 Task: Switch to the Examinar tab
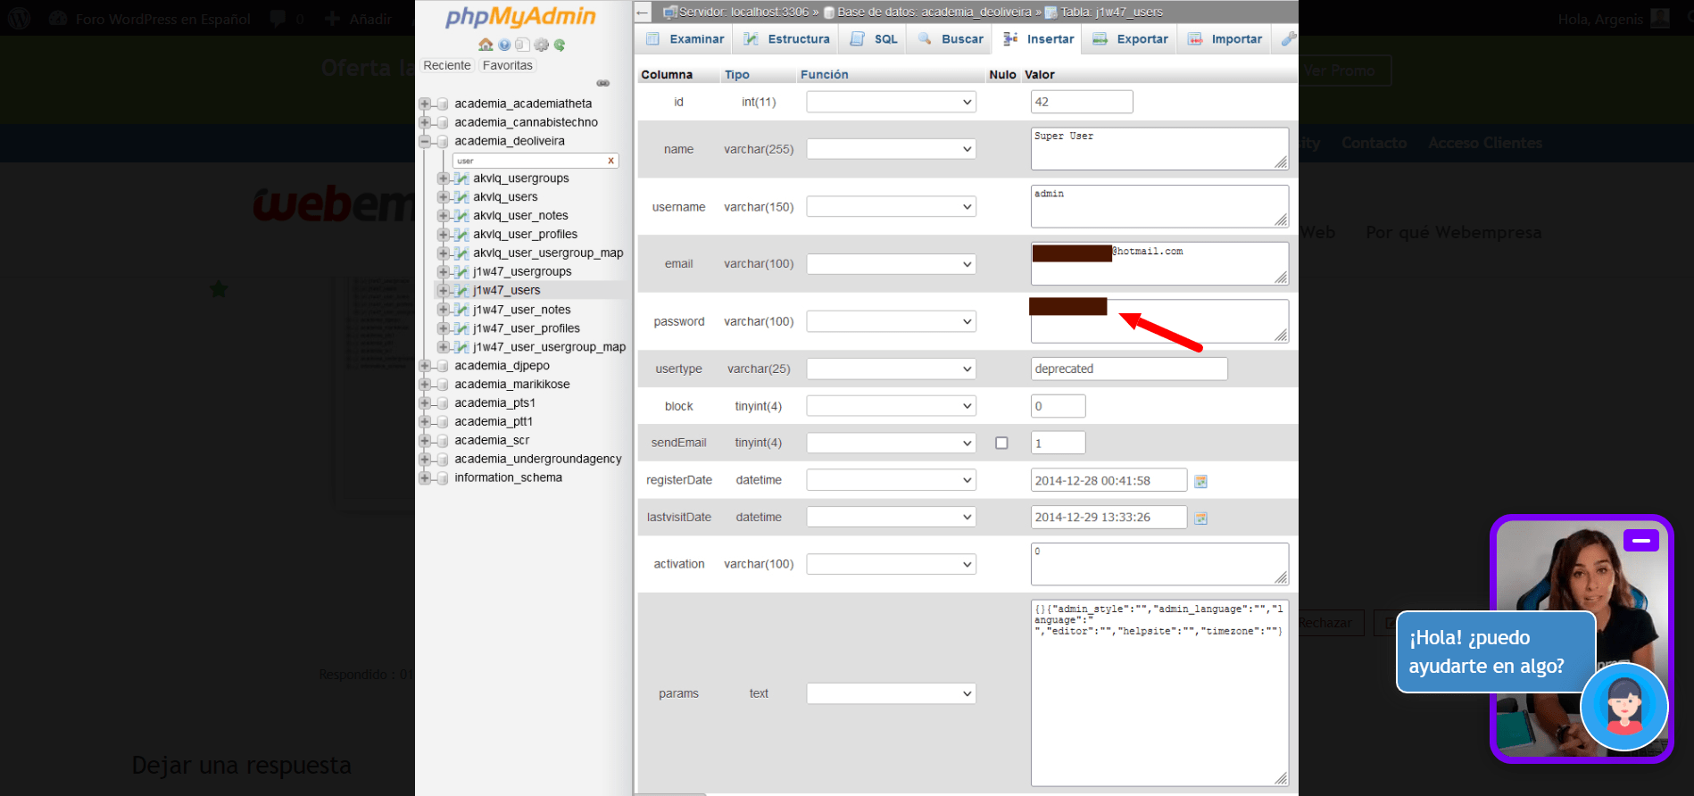(685, 39)
